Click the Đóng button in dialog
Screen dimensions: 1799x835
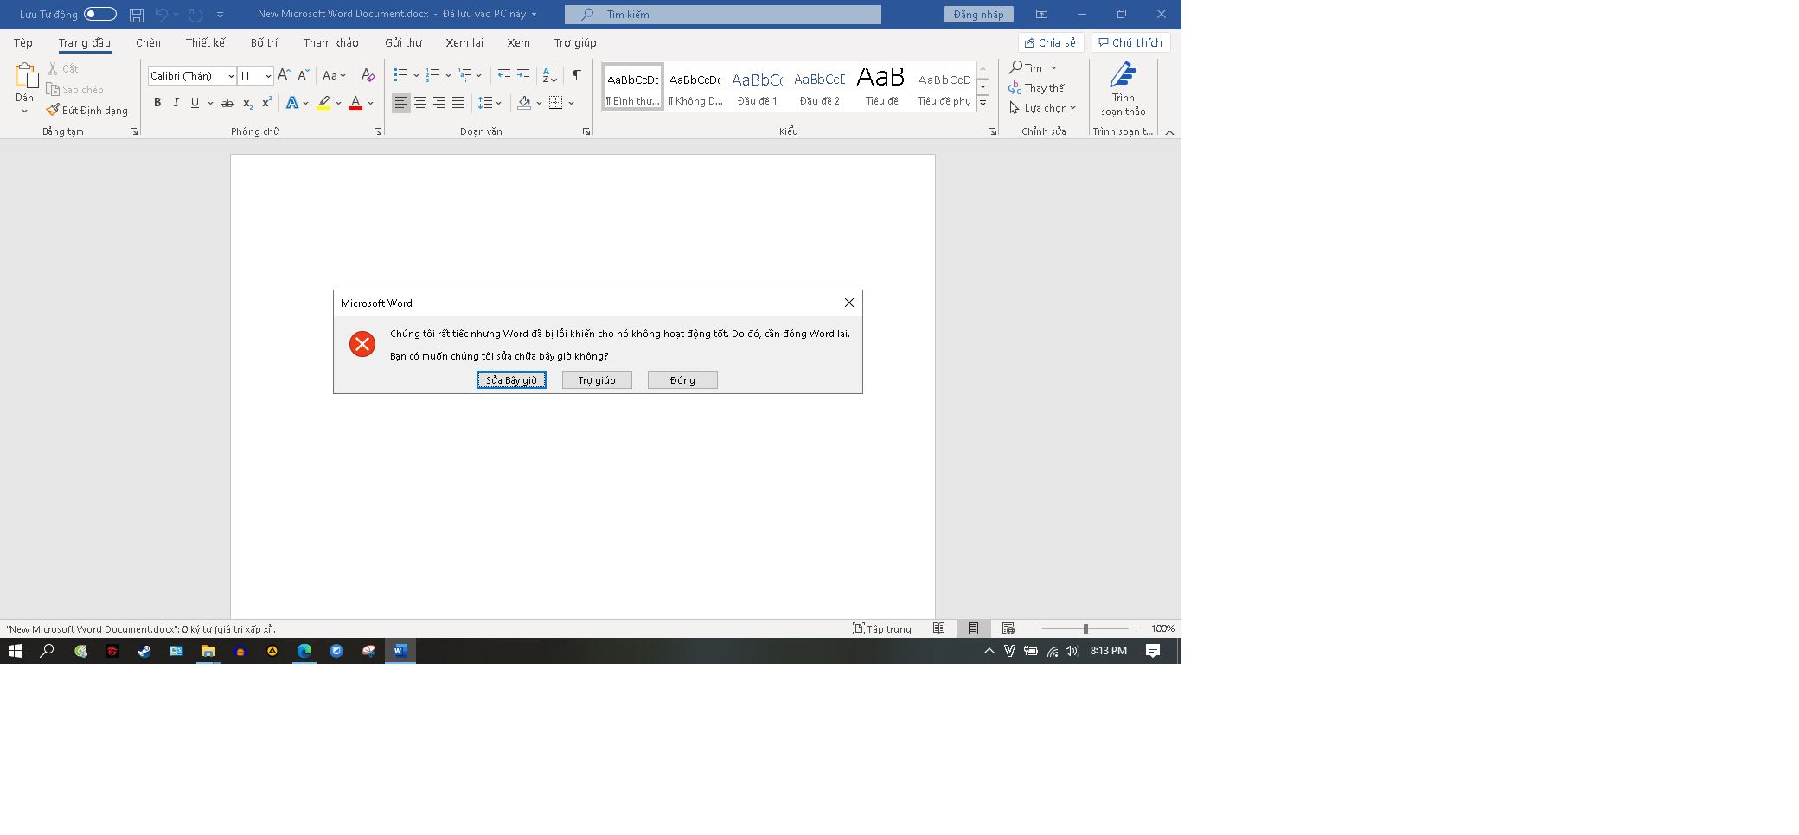(x=682, y=380)
